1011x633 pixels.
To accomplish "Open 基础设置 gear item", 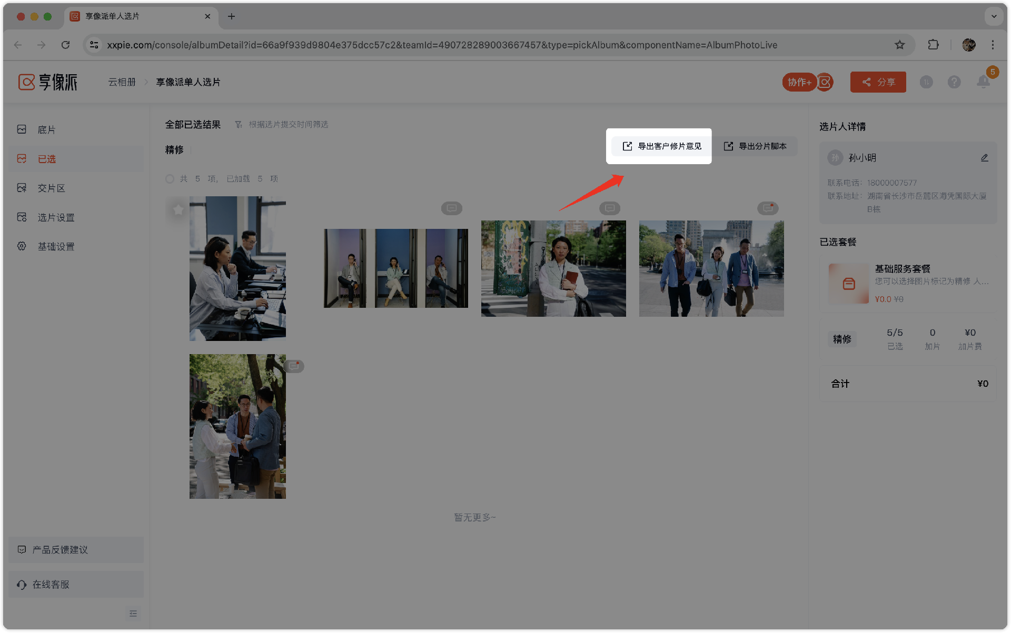I will click(x=56, y=246).
